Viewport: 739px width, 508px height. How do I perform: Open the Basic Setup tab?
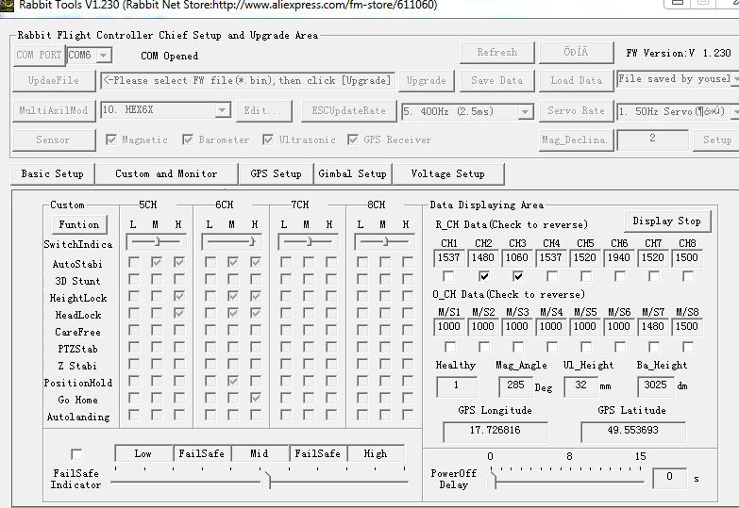coord(53,173)
